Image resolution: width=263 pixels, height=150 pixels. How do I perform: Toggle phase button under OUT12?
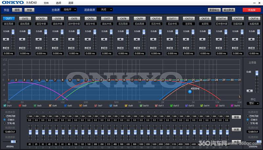coord(186,48)
